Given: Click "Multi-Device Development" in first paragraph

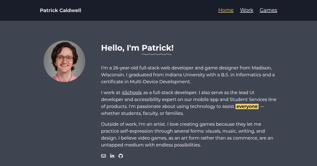Looking at the screenshot, I should point(160,82).
